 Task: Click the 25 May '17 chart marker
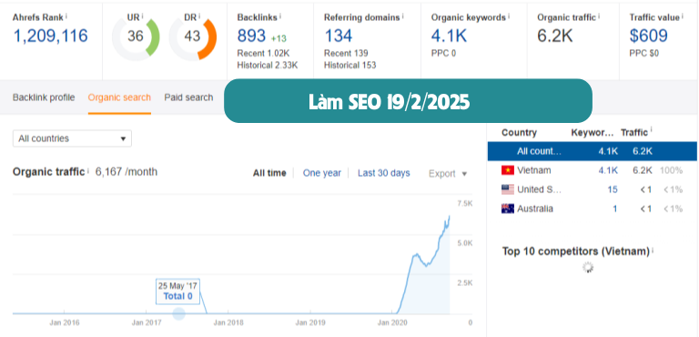[x=178, y=314]
